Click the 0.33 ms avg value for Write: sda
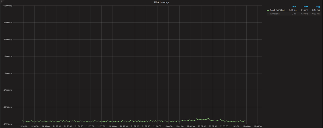The width and height of the screenshot is (323, 128). pos(316,14)
